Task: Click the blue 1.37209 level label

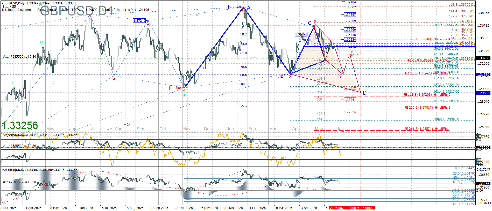Action: pos(350,21)
